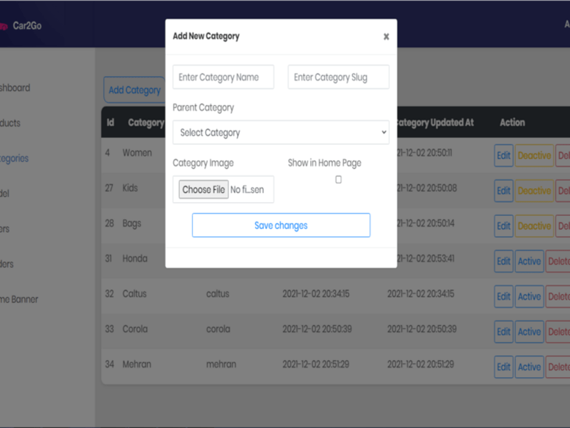
Task: Click the Add Category button
Action: pyautogui.click(x=135, y=90)
